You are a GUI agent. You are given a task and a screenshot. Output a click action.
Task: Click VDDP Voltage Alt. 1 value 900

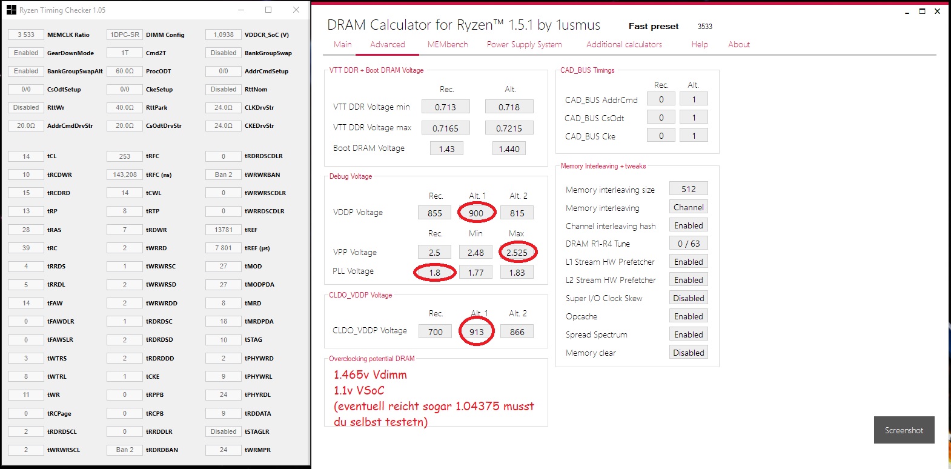[476, 213]
